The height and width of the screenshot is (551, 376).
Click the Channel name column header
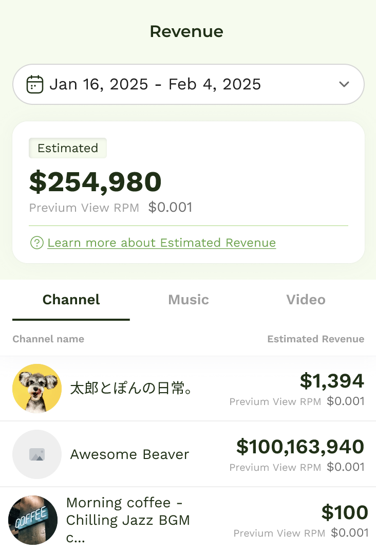pyautogui.click(x=48, y=339)
